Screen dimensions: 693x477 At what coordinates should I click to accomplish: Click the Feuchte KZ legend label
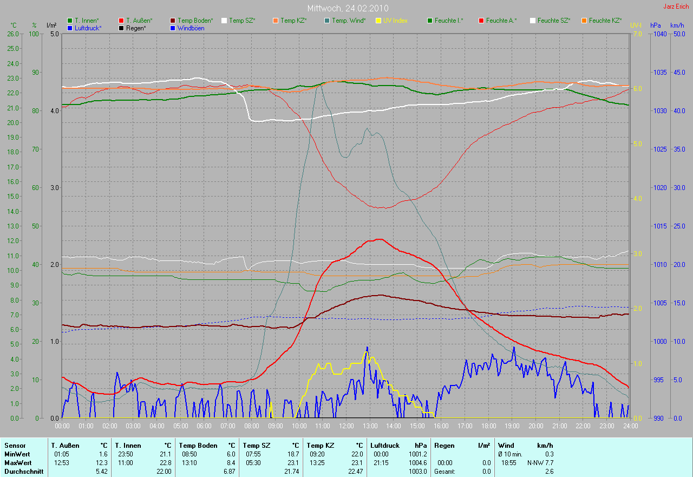click(x=605, y=21)
